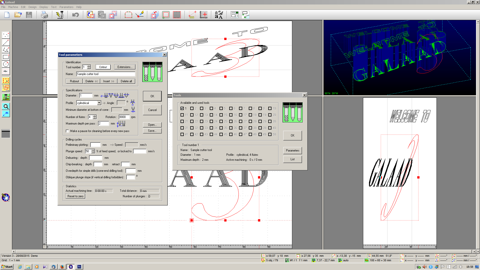Image resolution: width=480 pixels, height=270 pixels.
Task: Open the Profile cylindrical dropdown
Action: [99, 103]
